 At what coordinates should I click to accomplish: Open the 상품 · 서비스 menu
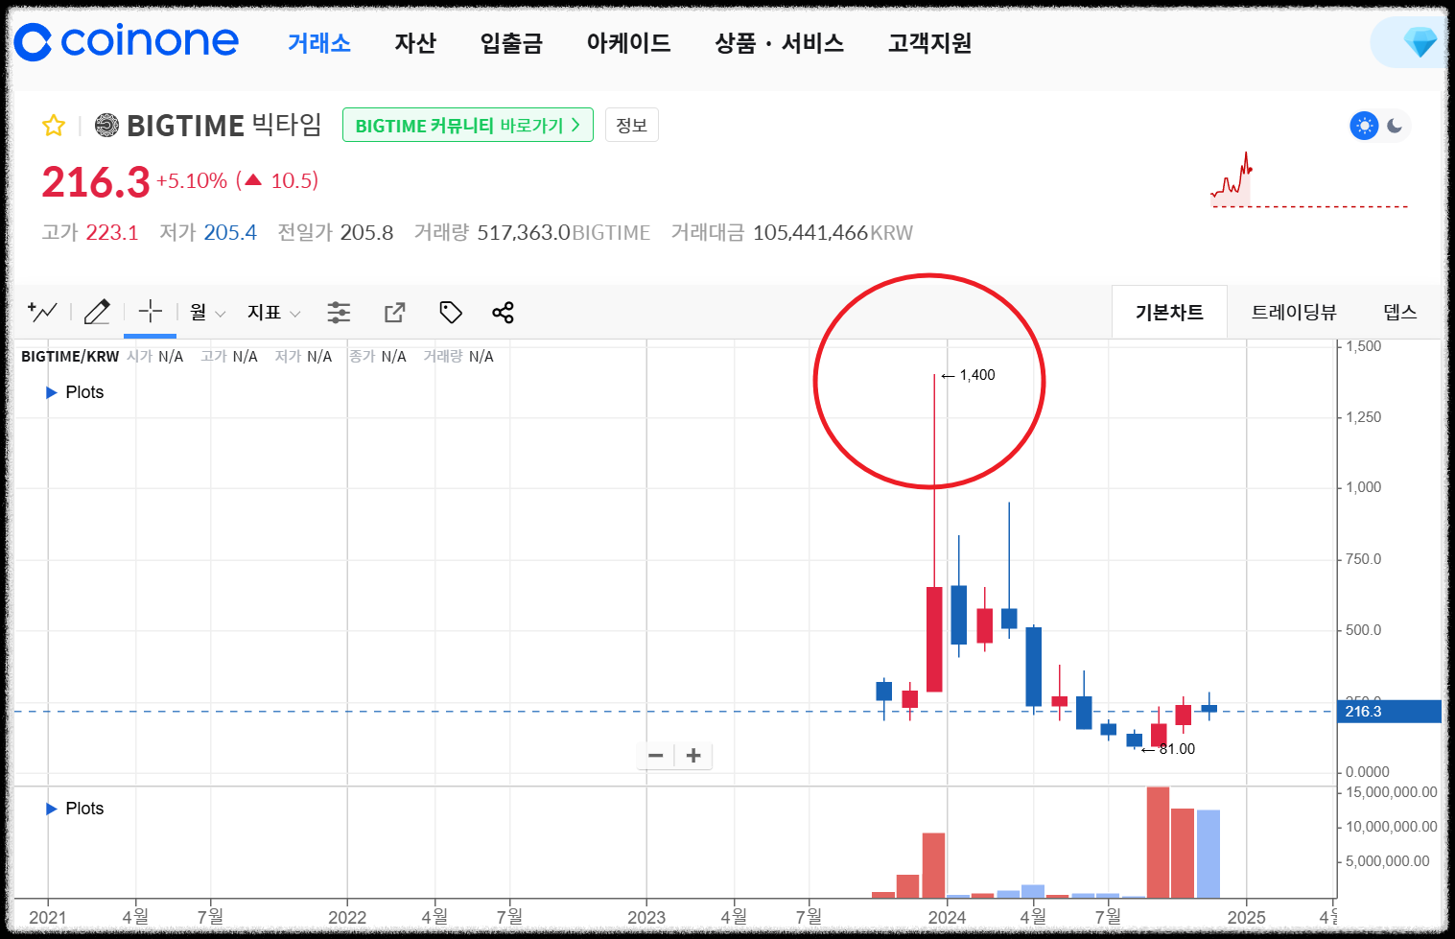pos(779,43)
